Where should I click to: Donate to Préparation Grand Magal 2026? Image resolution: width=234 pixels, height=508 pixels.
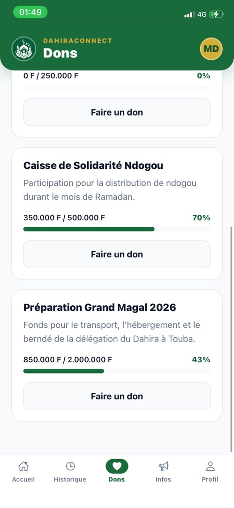pyautogui.click(x=117, y=396)
